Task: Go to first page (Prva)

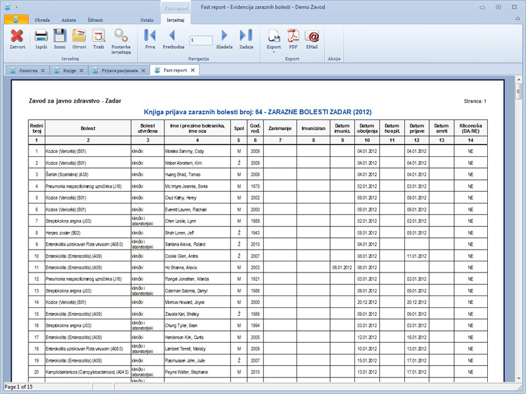Action: 150,39
